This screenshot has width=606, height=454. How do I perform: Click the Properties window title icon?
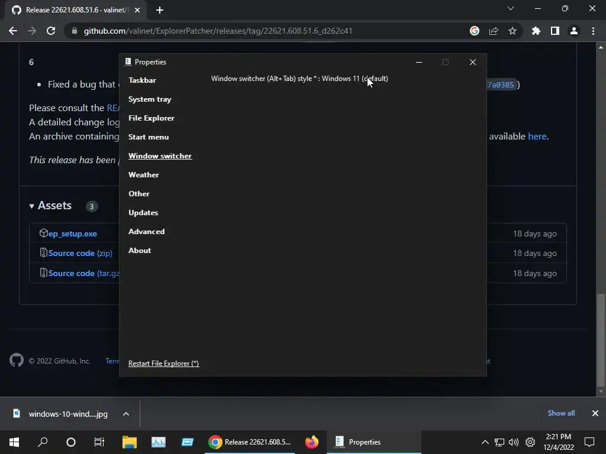(128, 61)
